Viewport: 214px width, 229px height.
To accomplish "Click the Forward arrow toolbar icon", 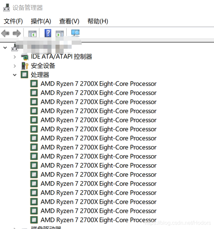I will point(17,33).
